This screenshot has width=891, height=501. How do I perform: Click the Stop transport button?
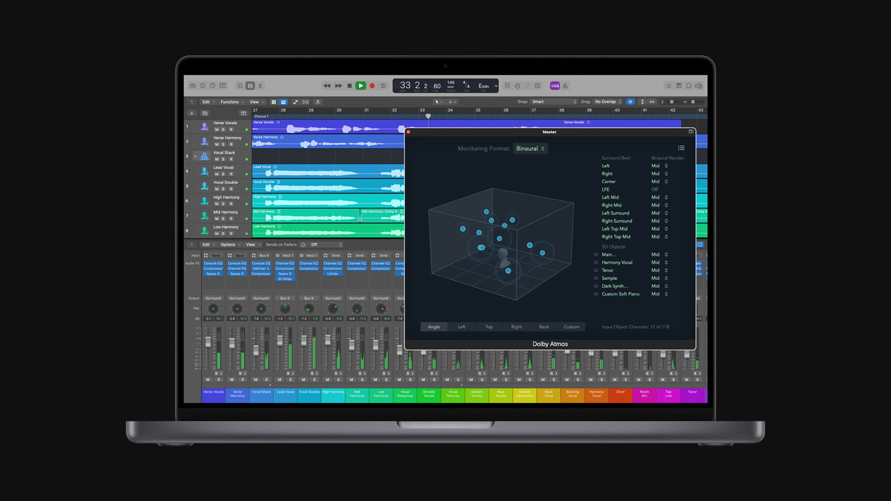[350, 85]
